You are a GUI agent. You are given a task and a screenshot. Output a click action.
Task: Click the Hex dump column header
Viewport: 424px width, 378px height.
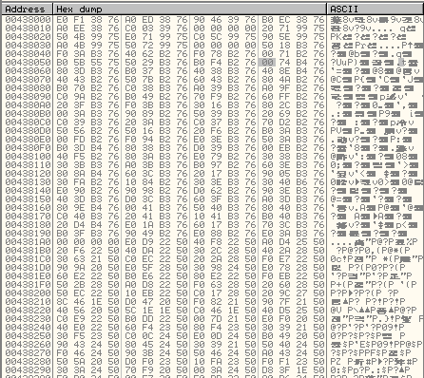point(190,9)
